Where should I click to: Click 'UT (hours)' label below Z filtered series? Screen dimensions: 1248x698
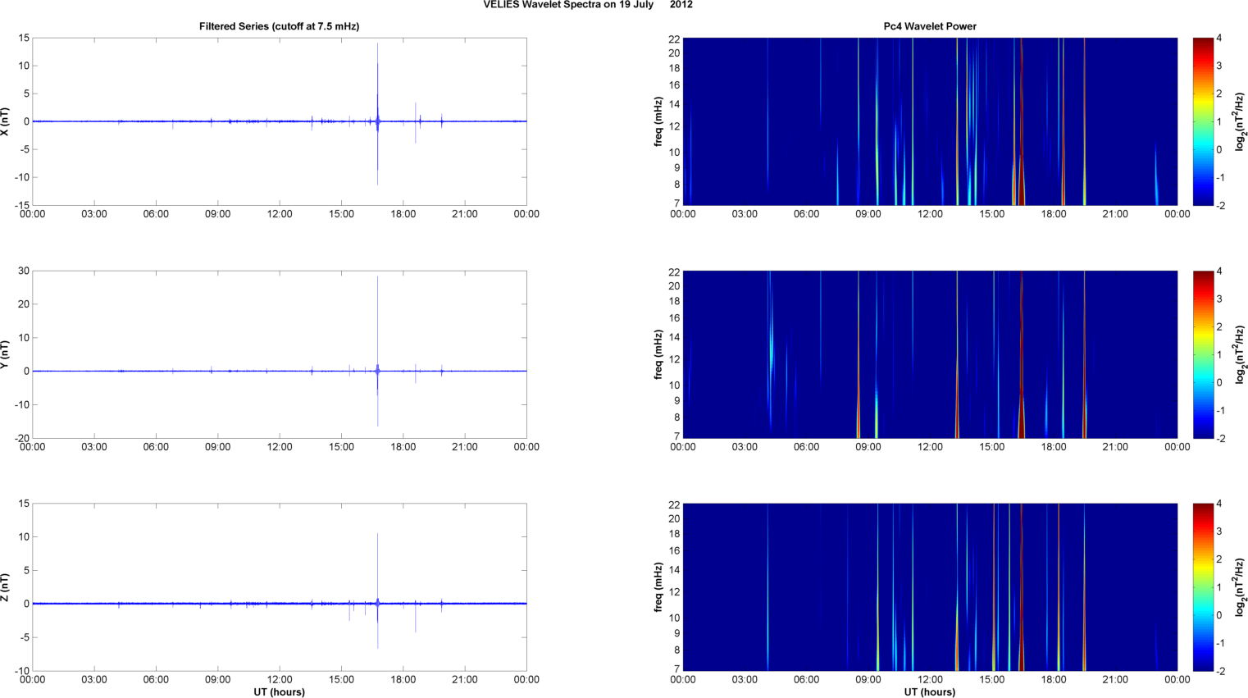point(279,692)
